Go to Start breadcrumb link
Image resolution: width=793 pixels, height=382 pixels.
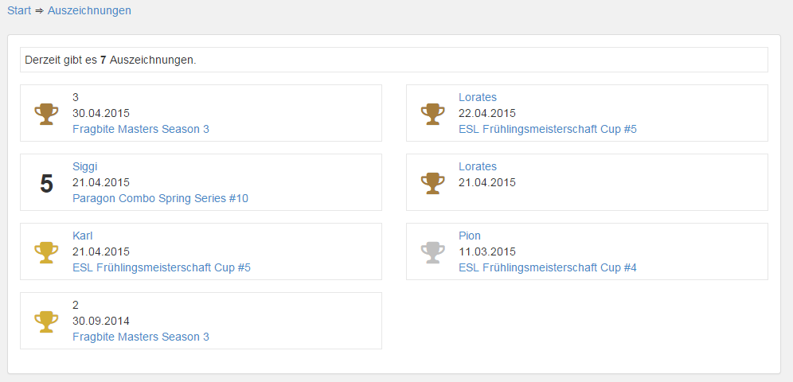19,10
